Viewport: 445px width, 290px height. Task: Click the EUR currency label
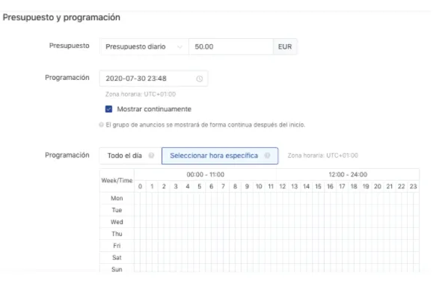pyautogui.click(x=285, y=46)
